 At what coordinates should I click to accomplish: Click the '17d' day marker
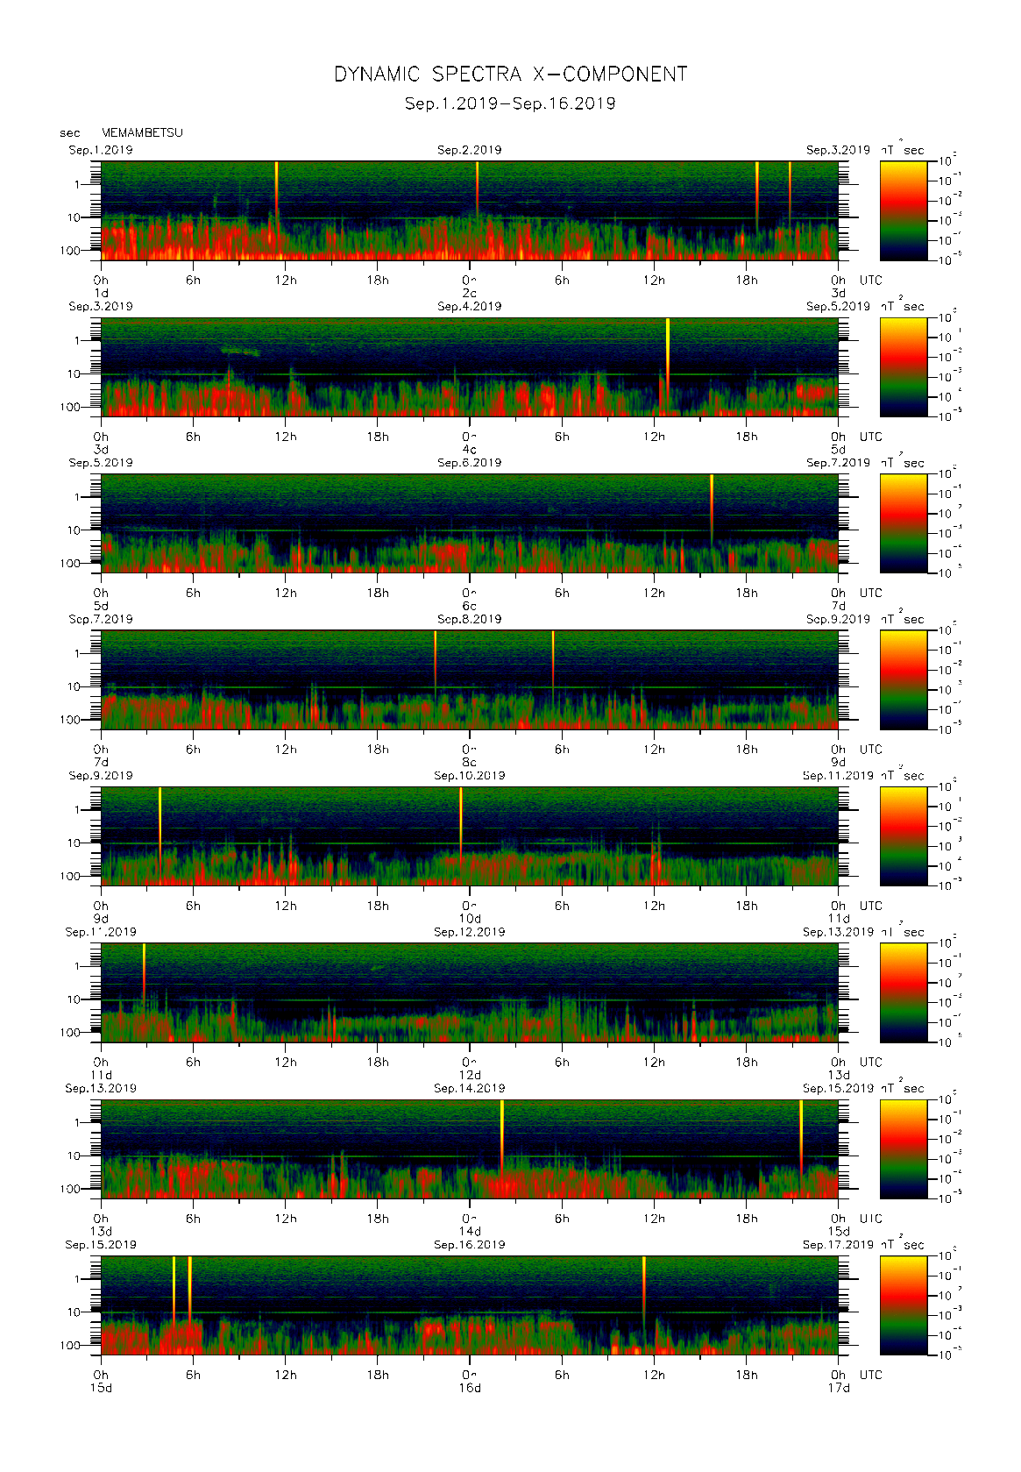pyautogui.click(x=839, y=1388)
